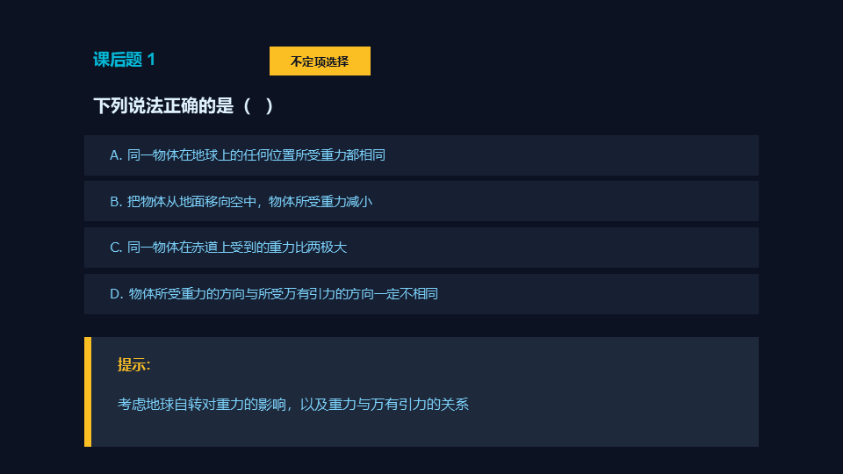Click the 课后题 1 heading

[124, 60]
